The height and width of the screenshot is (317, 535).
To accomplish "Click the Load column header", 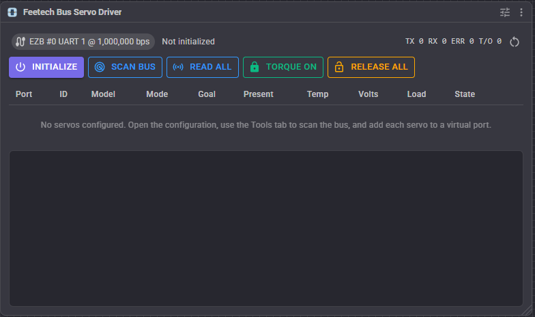I will (x=416, y=94).
